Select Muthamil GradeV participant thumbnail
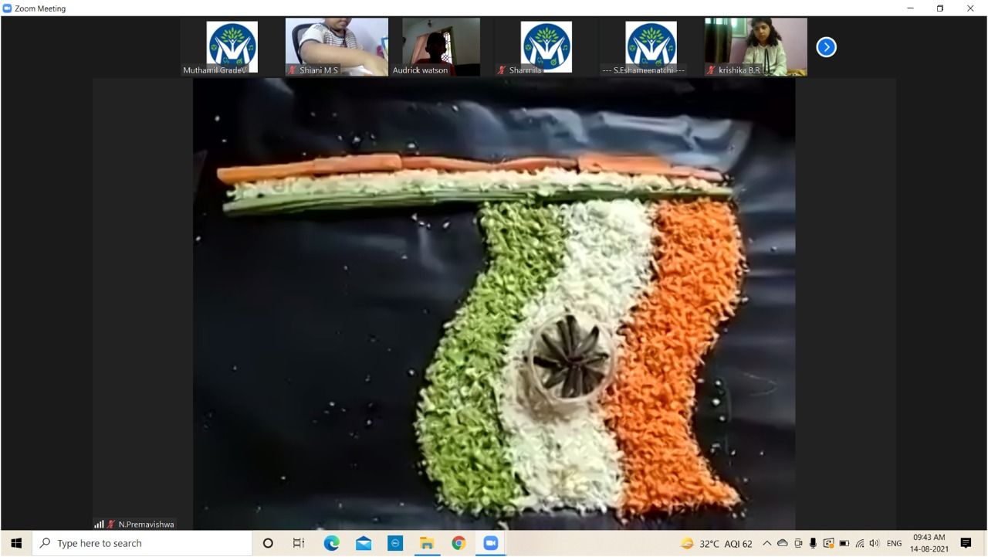Screen dimensions: 988x557 [232, 47]
